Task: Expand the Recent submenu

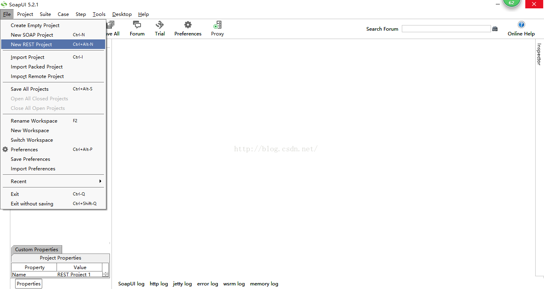Action: (53, 181)
